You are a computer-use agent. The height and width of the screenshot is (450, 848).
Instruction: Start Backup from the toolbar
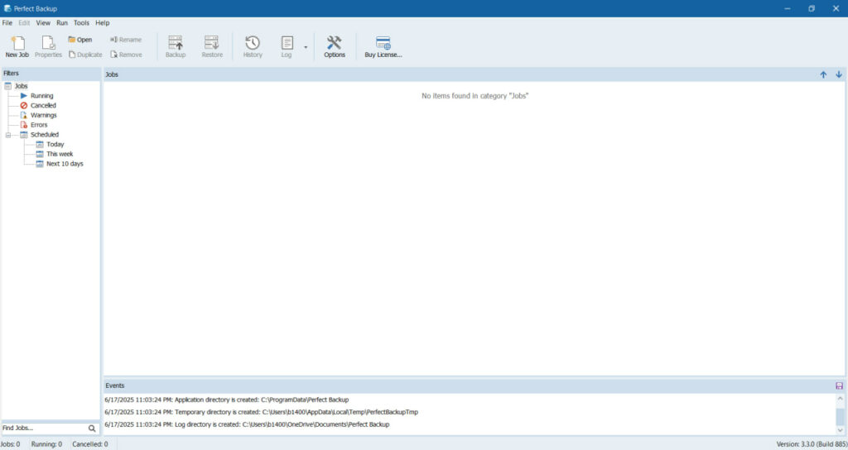(x=176, y=46)
